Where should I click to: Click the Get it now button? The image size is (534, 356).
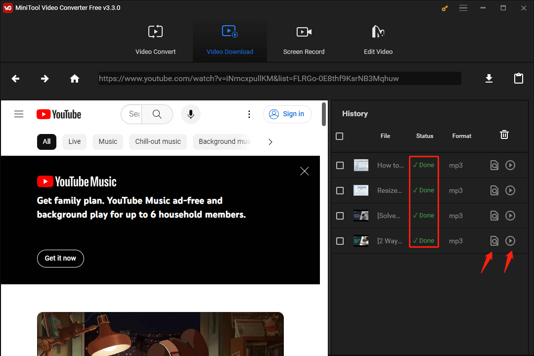[60, 258]
